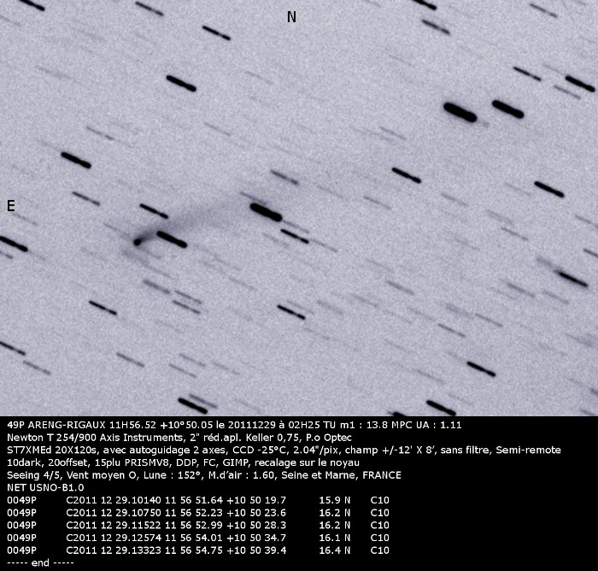Click the "11H56.52 +10°50.05" coordinates in the header

click(x=161, y=425)
